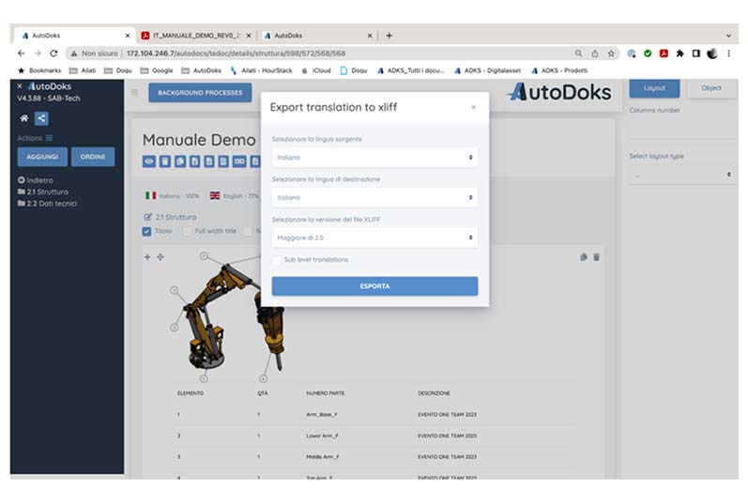Toggle the Full width title checkbox
748x504 pixels.
[x=187, y=232]
